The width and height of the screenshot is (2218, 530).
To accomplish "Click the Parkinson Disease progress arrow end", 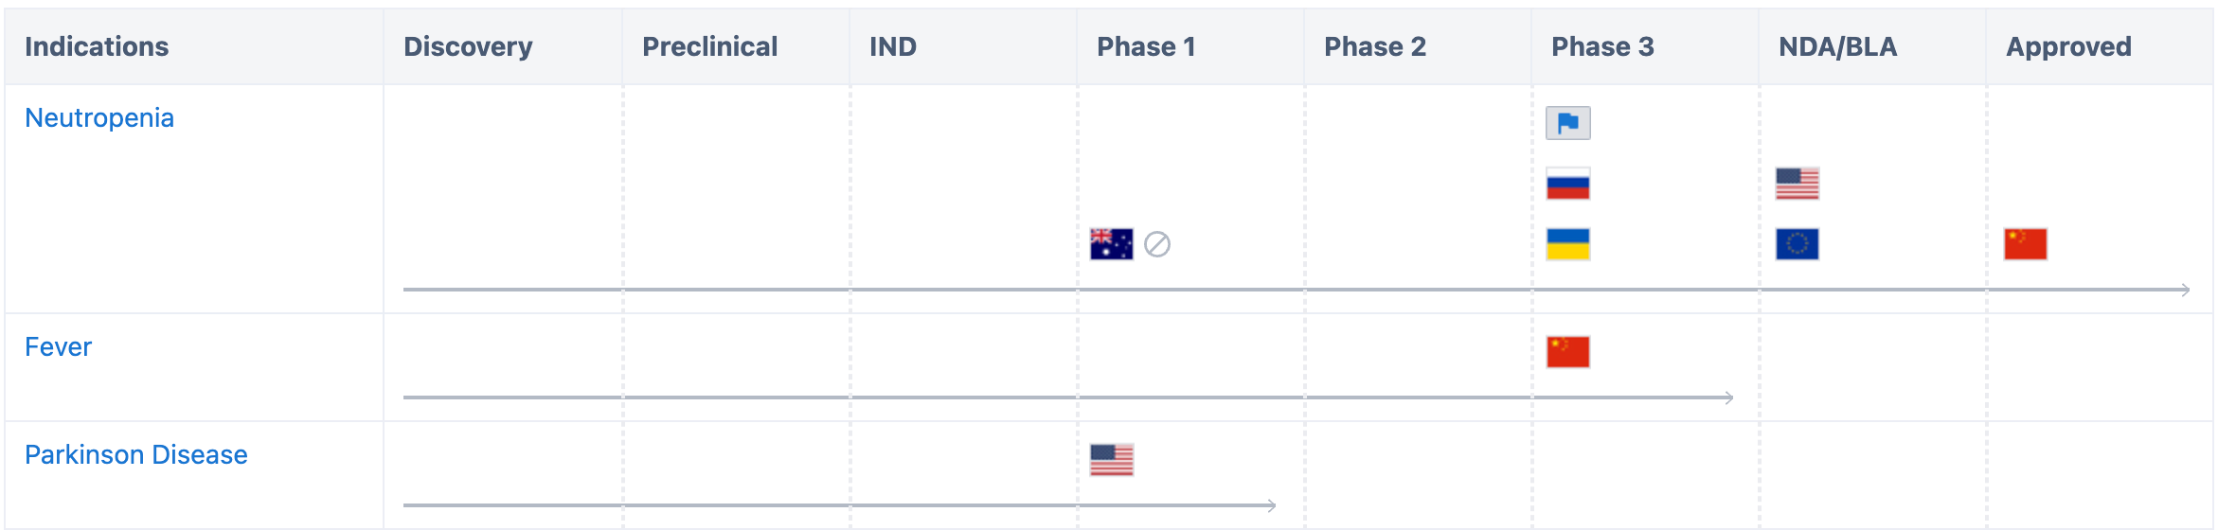I will [x=1271, y=505].
